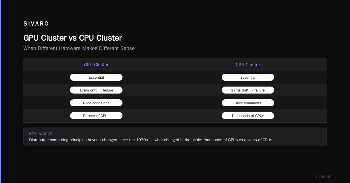Open the sivaro.in footer link

point(323,176)
